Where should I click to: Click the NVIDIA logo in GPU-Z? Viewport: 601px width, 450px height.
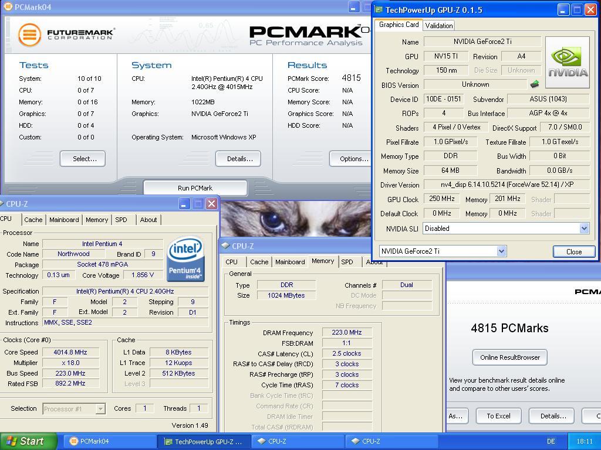coord(568,62)
